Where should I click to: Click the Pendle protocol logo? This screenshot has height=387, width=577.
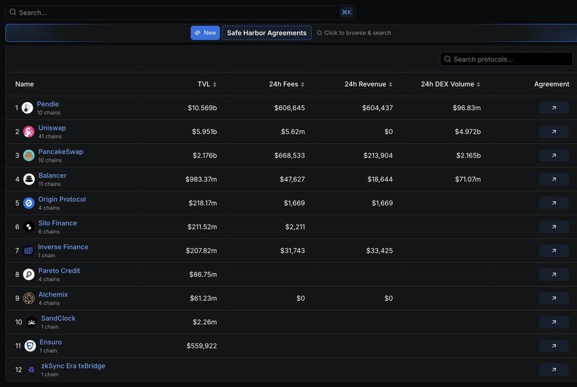(27, 108)
